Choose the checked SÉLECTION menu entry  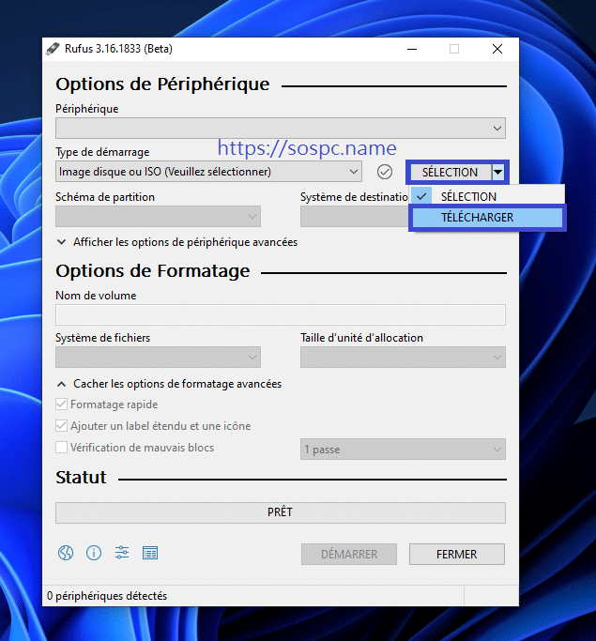[x=468, y=196]
